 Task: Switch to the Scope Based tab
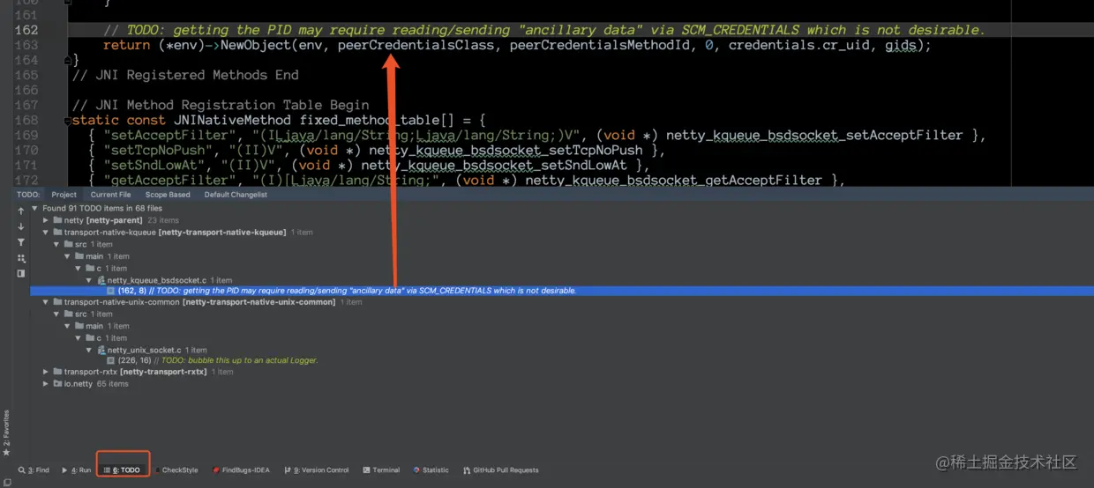click(168, 195)
